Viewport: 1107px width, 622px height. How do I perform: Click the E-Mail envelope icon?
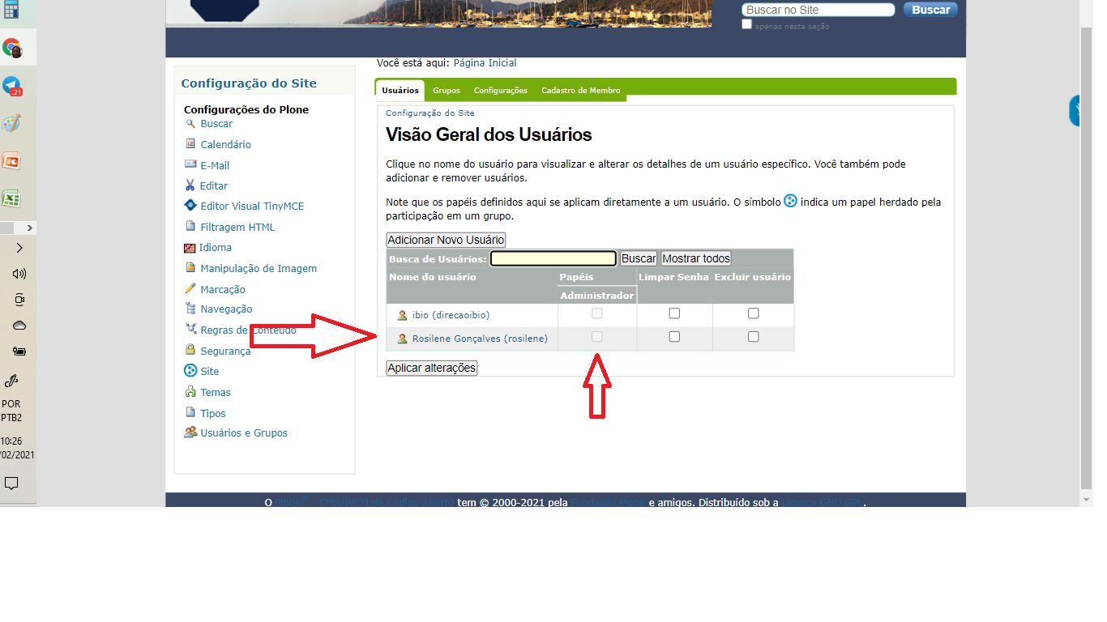point(190,165)
